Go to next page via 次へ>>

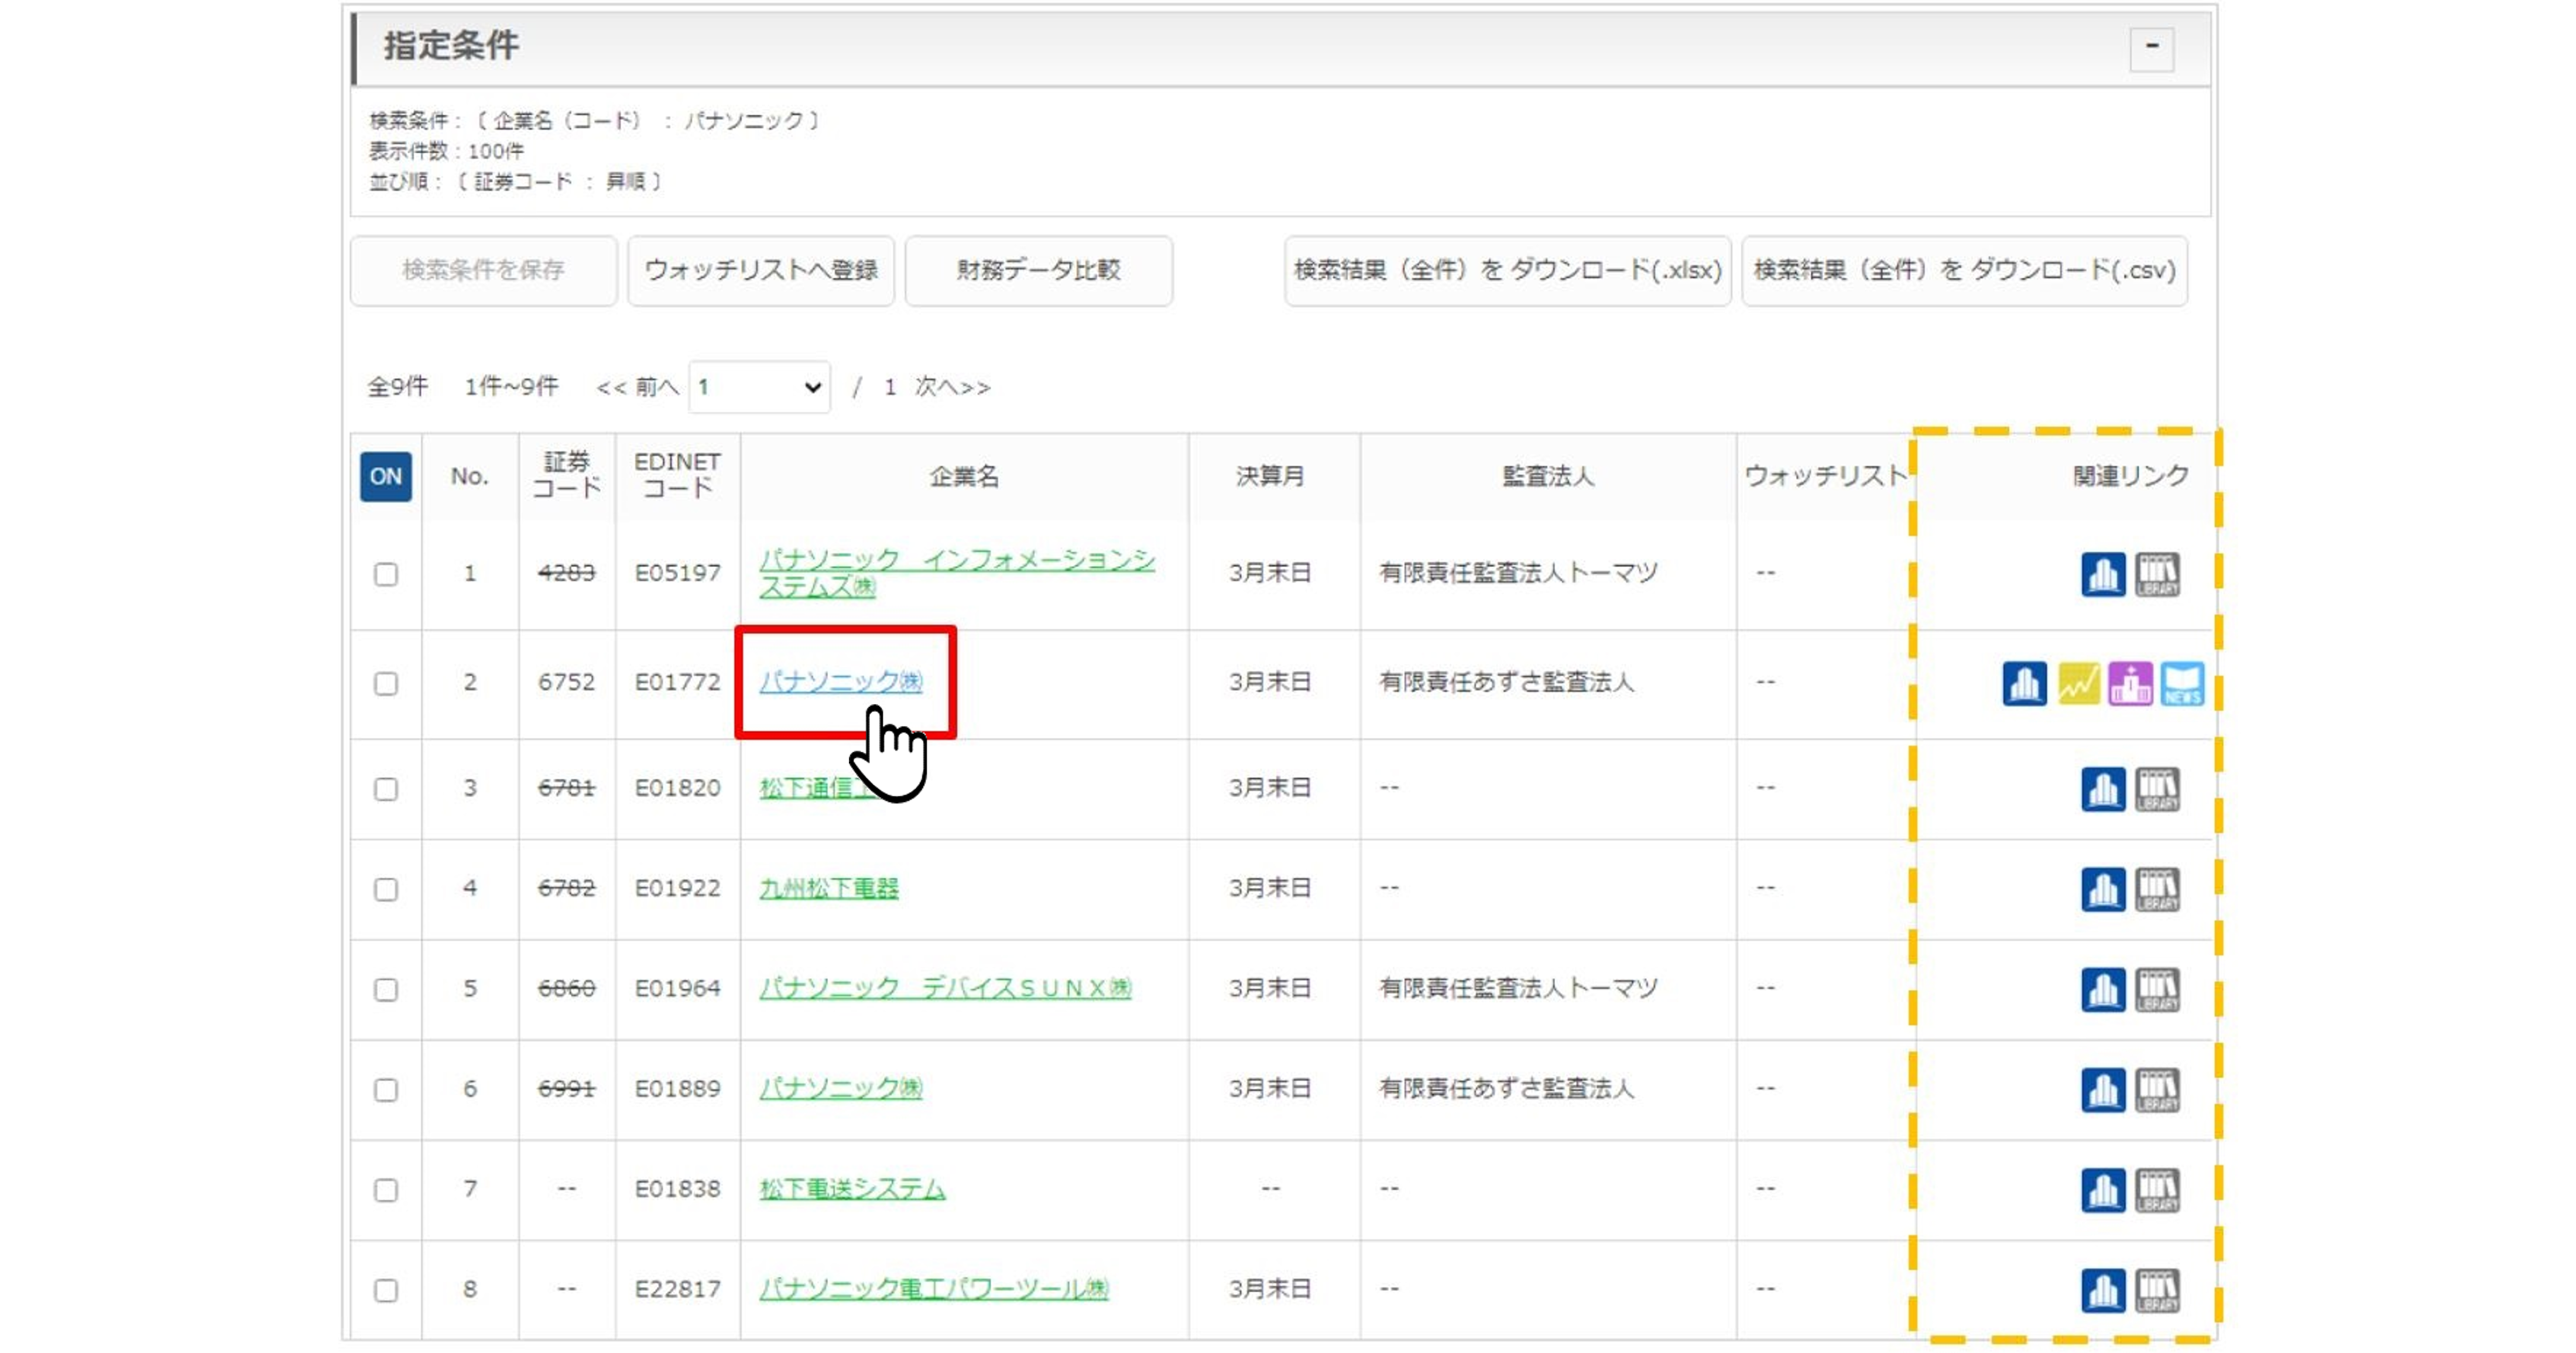click(952, 387)
